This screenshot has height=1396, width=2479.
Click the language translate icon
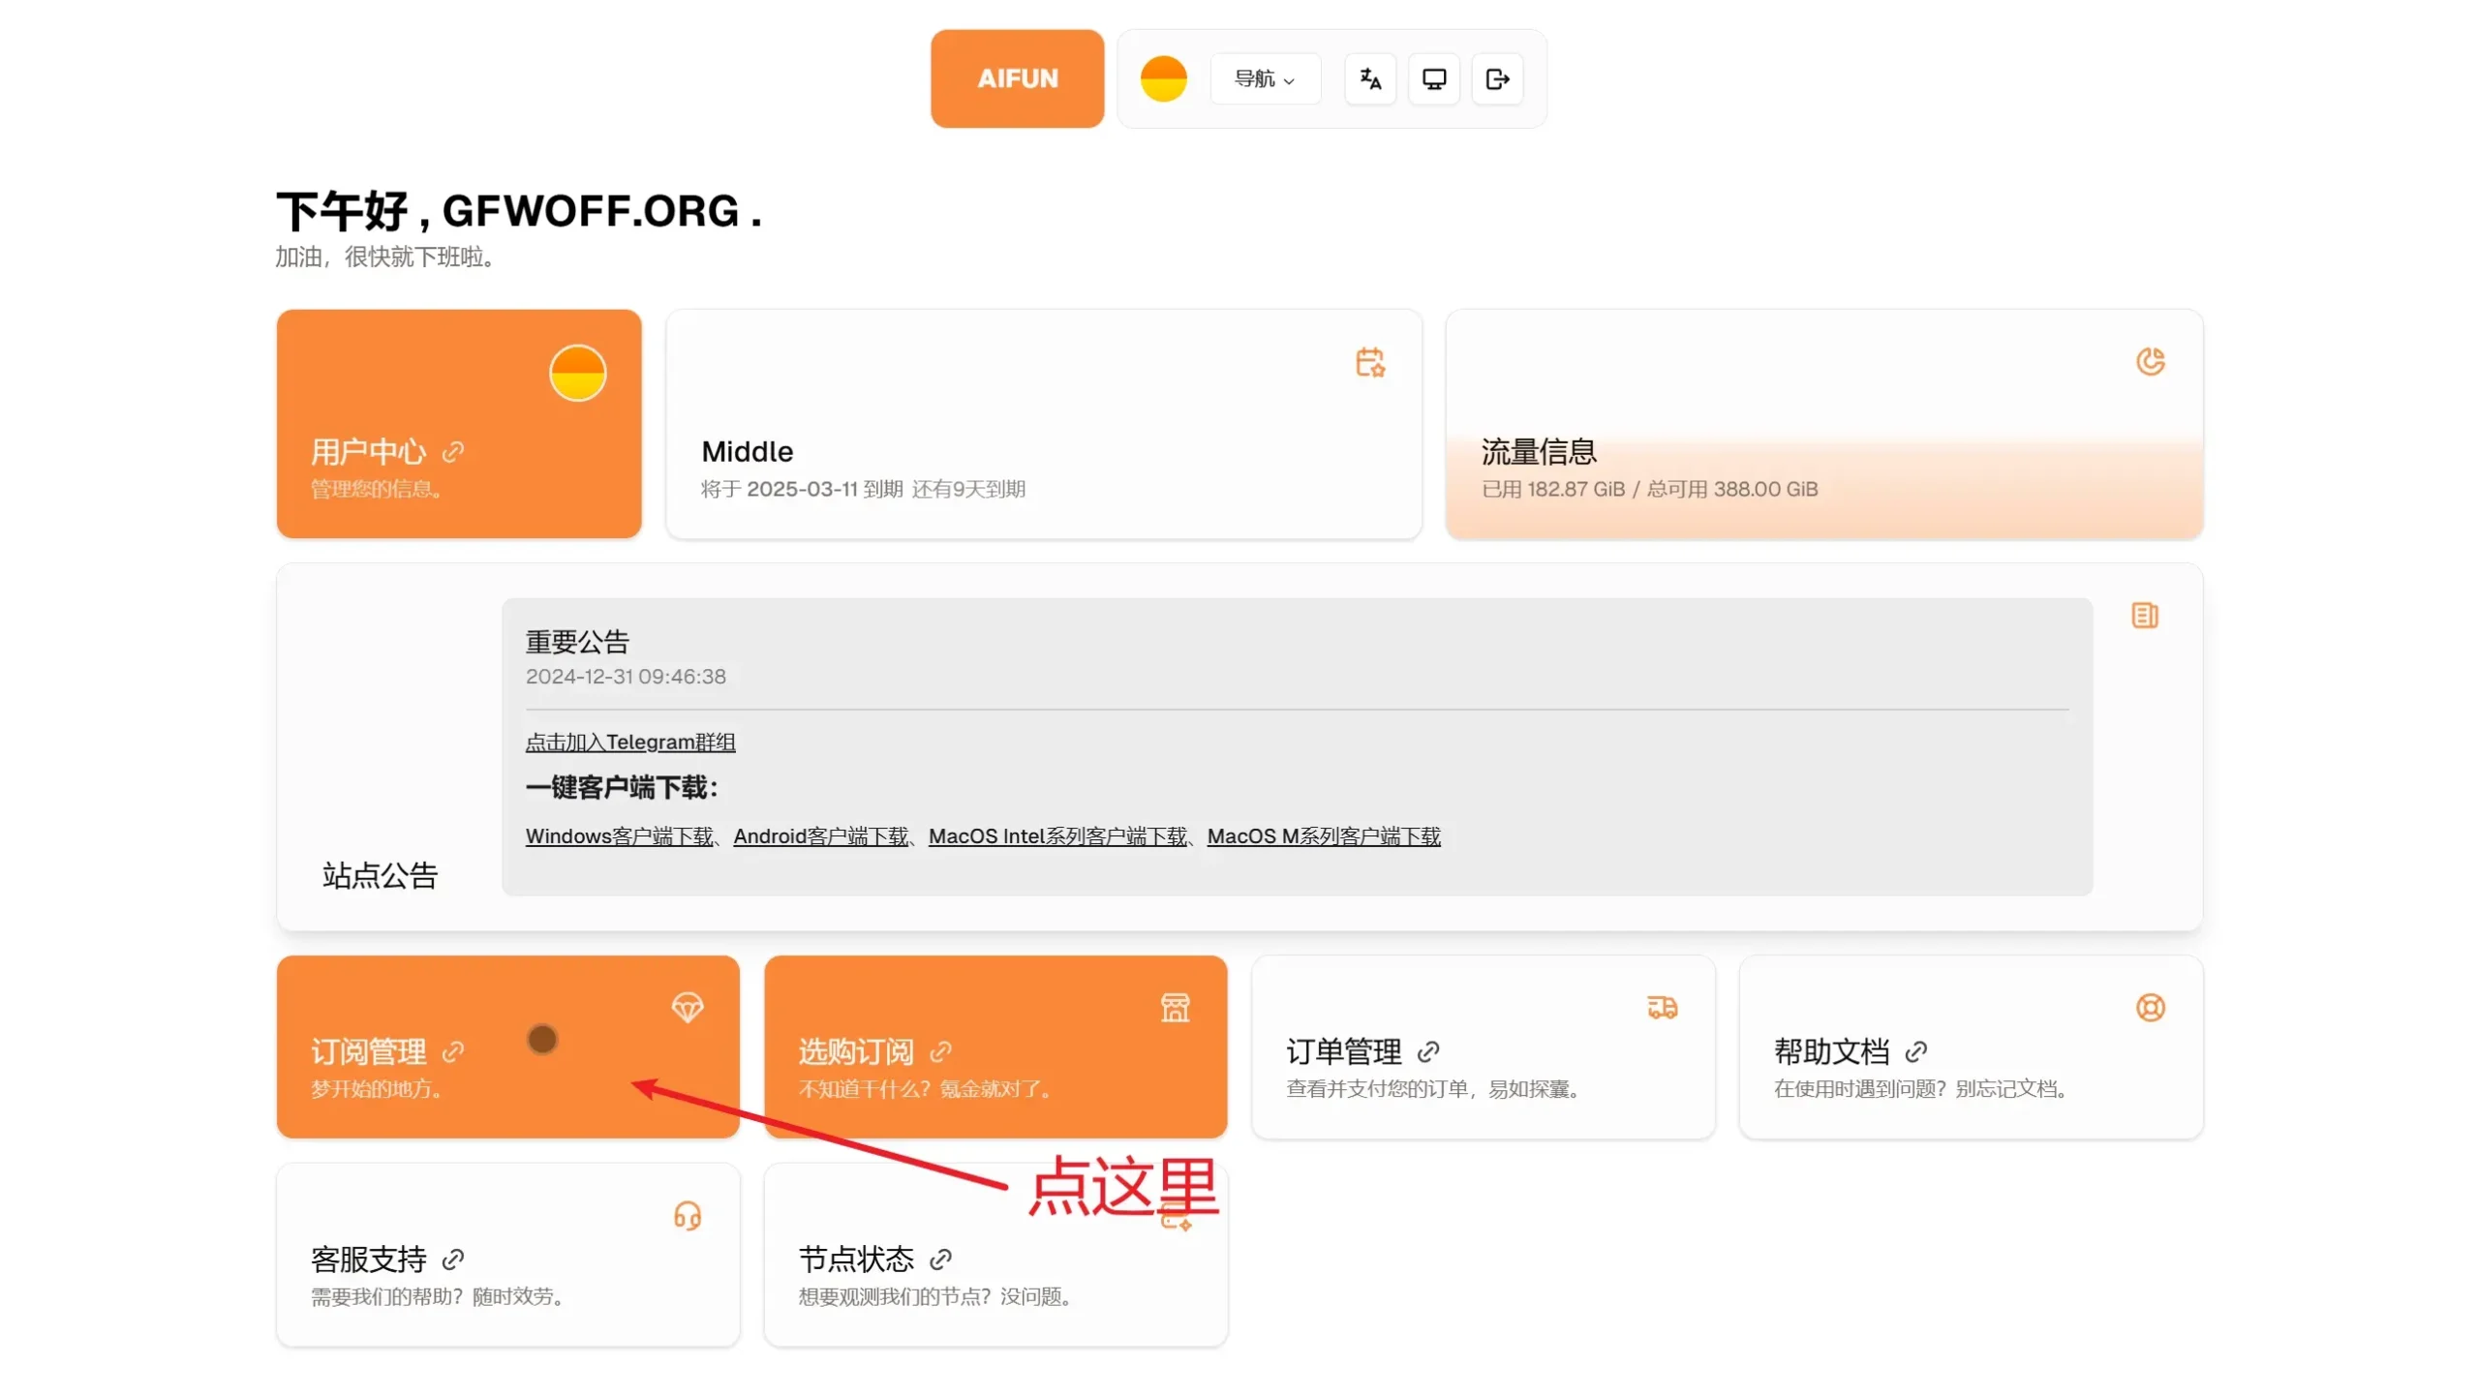click(1369, 78)
